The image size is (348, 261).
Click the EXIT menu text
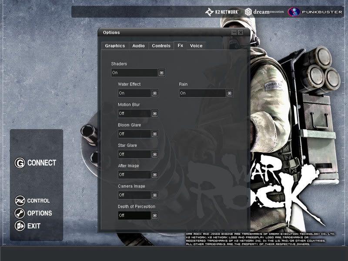(x=34, y=226)
